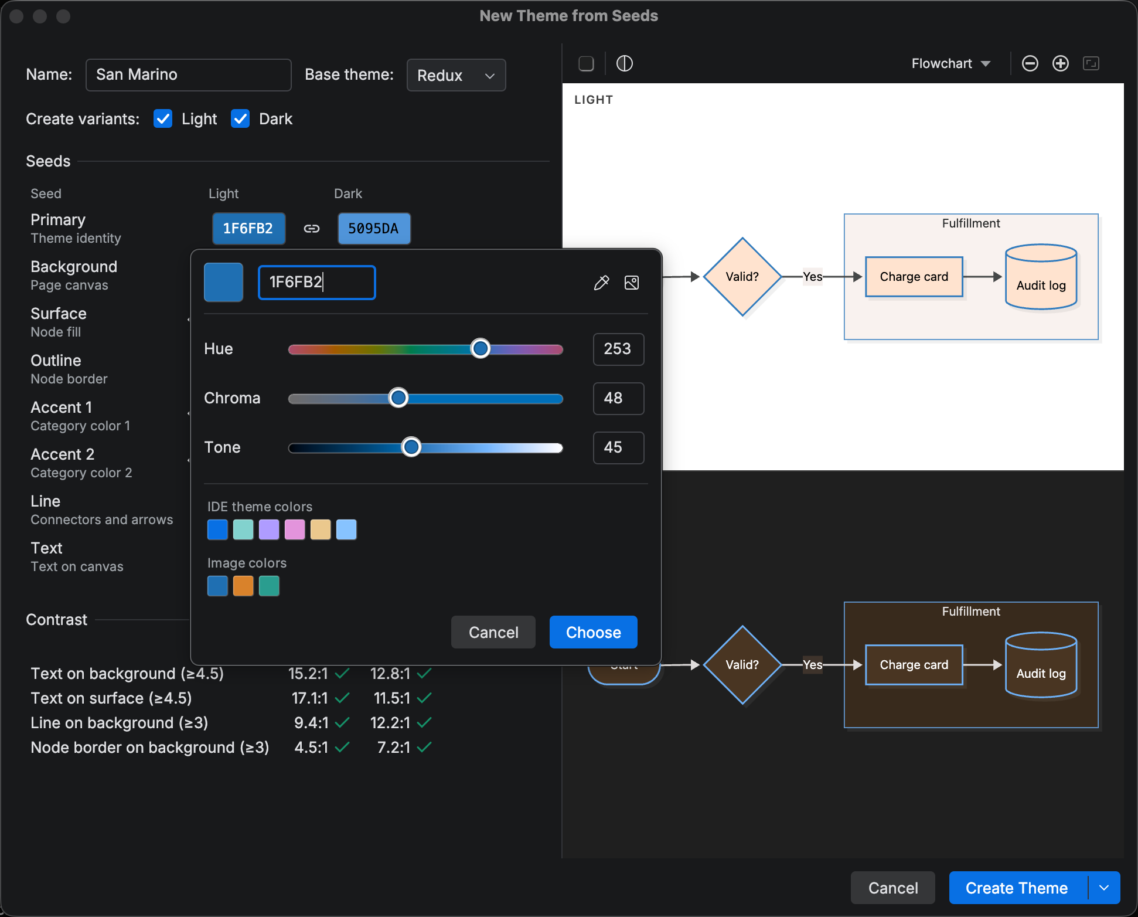Viewport: 1138px width, 917px height.
Task: Click the pick-color-from-image icon
Action: point(632,283)
